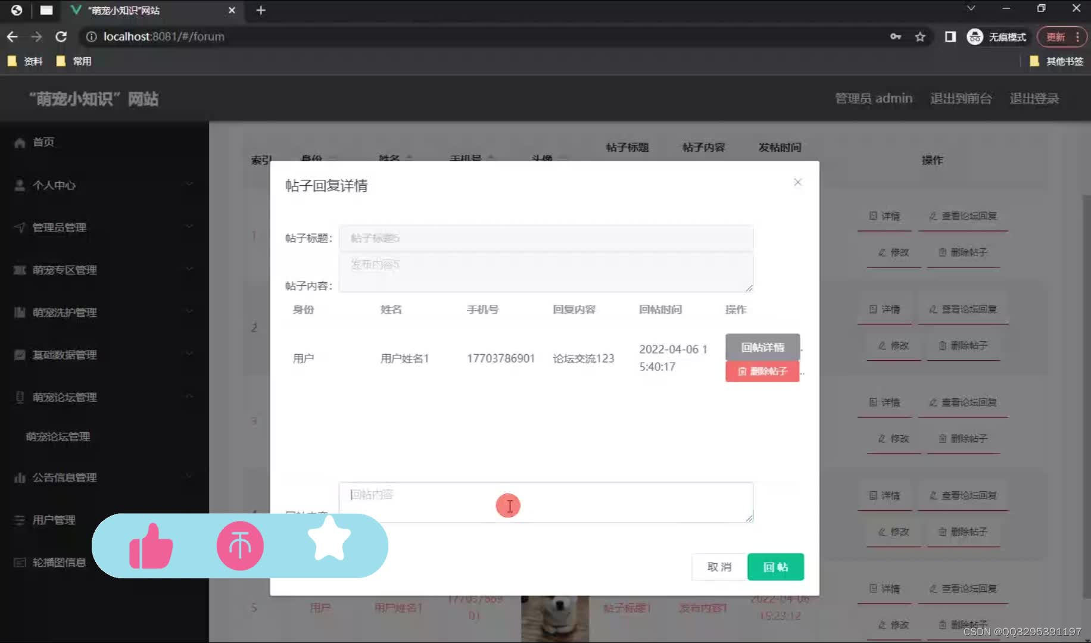The height and width of the screenshot is (643, 1091).
Task: Click 管理员 admin in the header
Action: (874, 98)
